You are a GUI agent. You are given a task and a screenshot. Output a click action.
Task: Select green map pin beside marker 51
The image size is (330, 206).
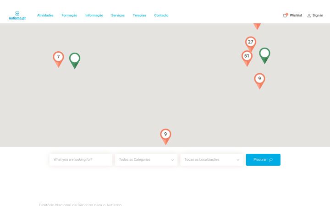click(264, 56)
